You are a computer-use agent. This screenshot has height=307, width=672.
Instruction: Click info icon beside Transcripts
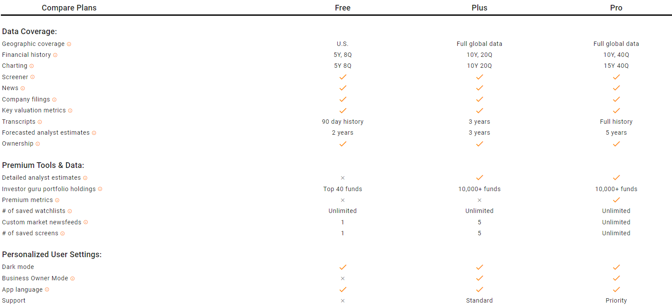click(40, 122)
